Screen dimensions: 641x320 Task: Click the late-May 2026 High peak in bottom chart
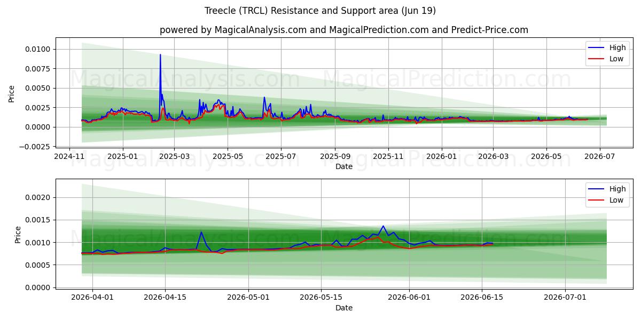tap(383, 226)
